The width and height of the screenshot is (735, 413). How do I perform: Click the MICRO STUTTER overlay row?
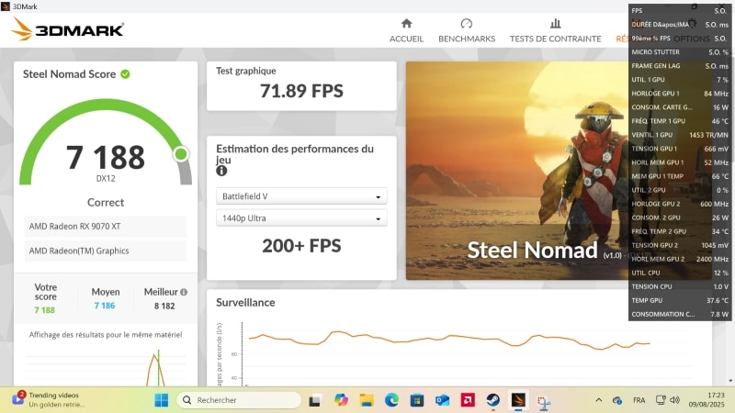click(x=680, y=52)
